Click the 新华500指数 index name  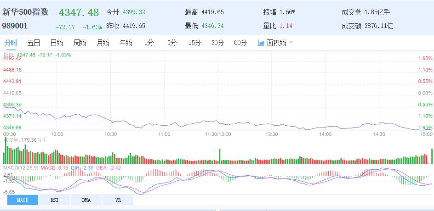point(26,12)
